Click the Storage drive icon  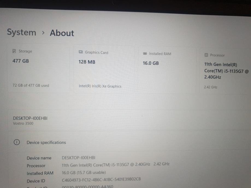click(14, 51)
